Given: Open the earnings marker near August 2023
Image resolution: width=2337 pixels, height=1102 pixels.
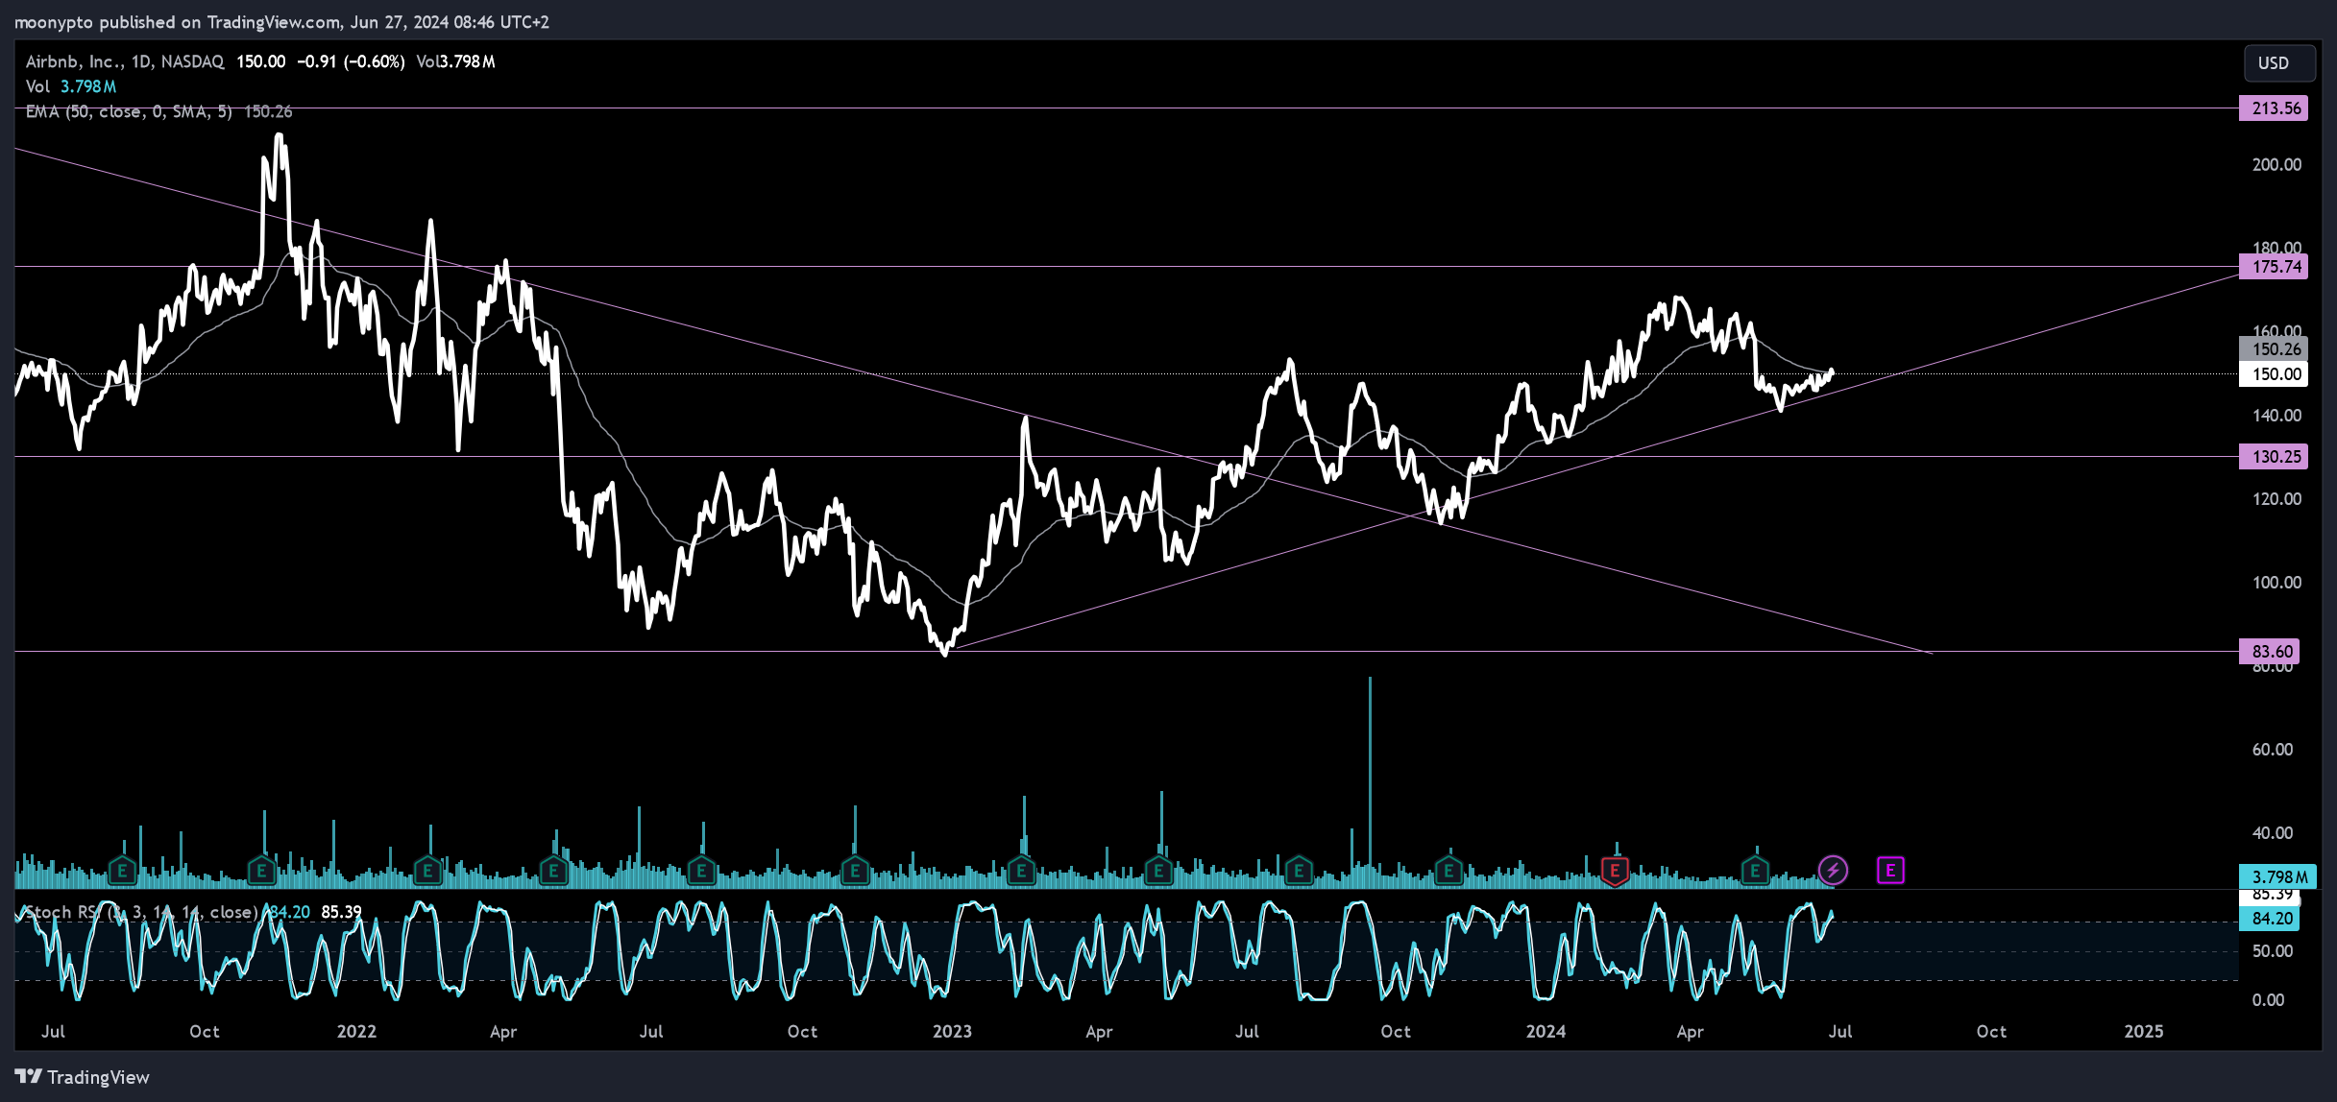Looking at the screenshot, I should point(1299,872).
